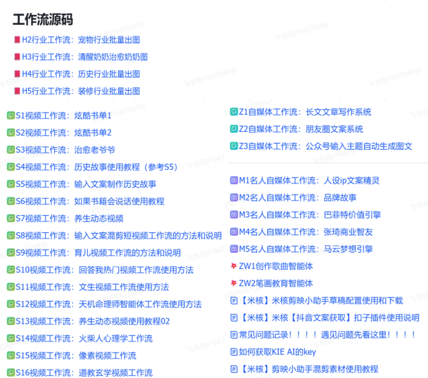
Task: Open M2名人自媒体工作流：品牌故事
Action: pos(297,197)
